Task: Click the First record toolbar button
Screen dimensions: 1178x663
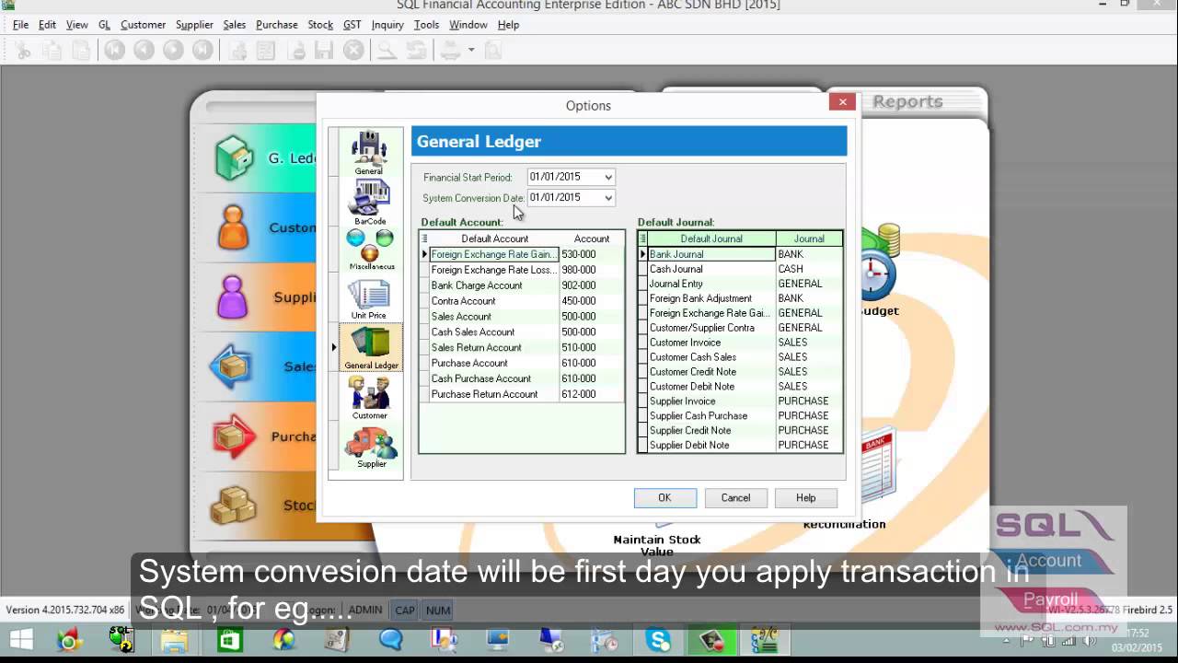Action: pyautogui.click(x=114, y=51)
